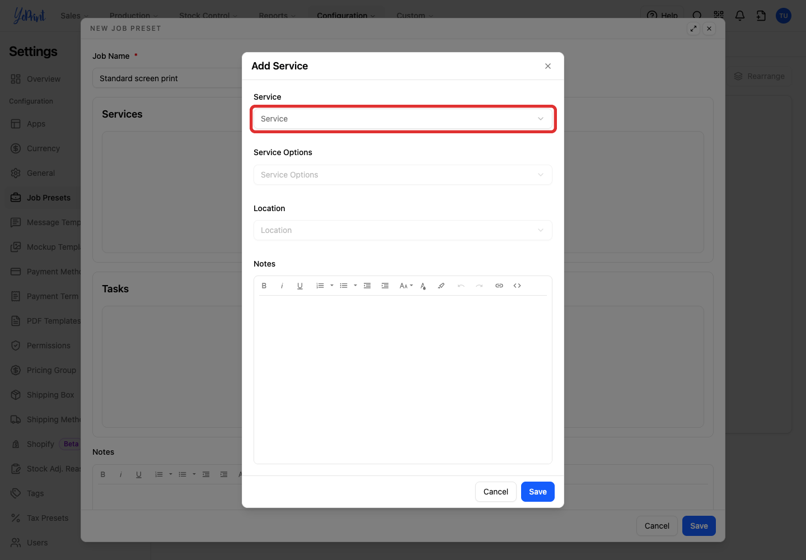Open code view in Add Service notes
Image resolution: width=806 pixels, height=560 pixels.
point(517,286)
